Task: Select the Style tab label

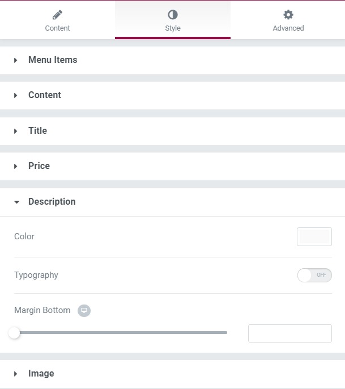Action: coord(173,28)
